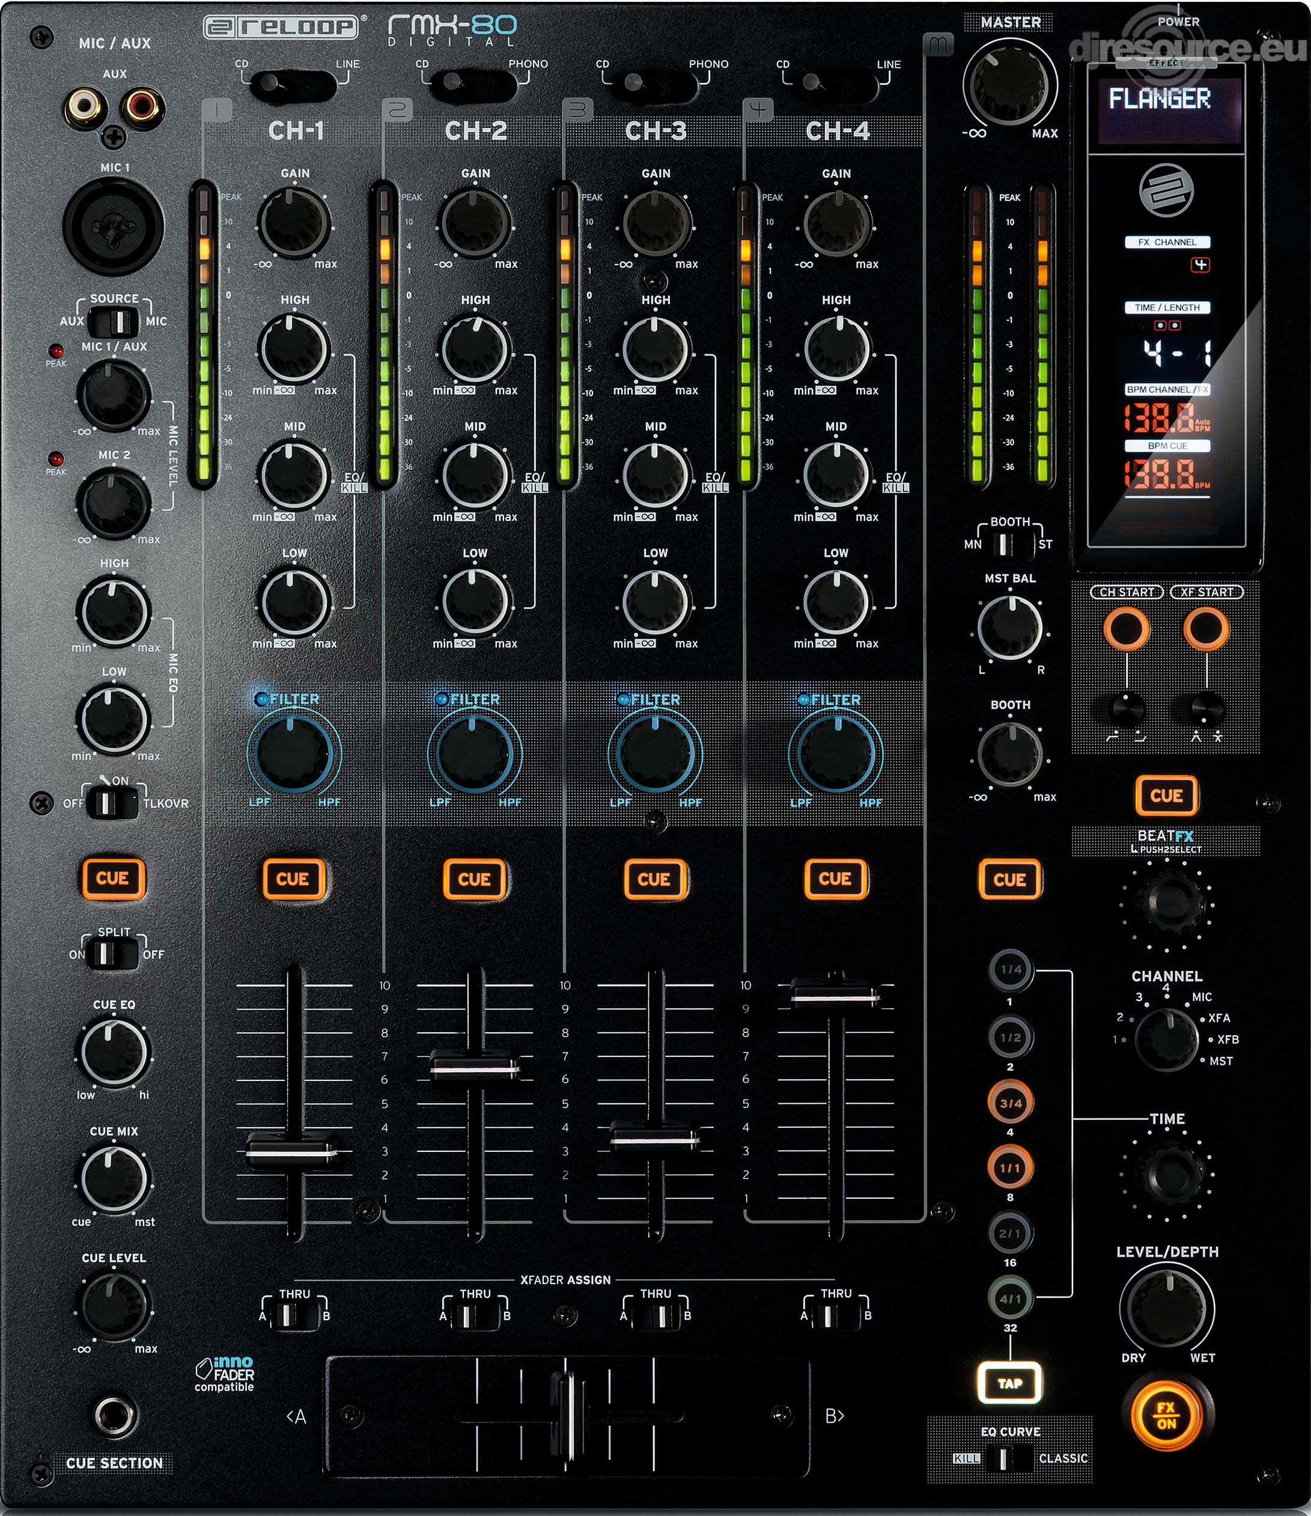Click the MIC 1 / AUX level knob
The width and height of the screenshot is (1311, 1516).
point(114,394)
